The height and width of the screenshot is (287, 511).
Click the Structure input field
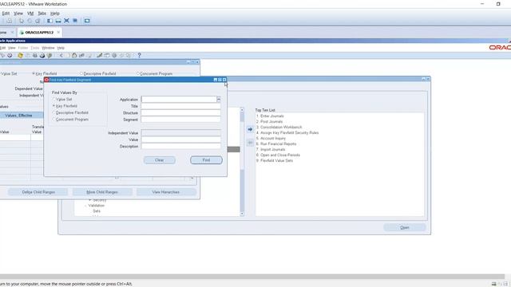[x=181, y=113]
